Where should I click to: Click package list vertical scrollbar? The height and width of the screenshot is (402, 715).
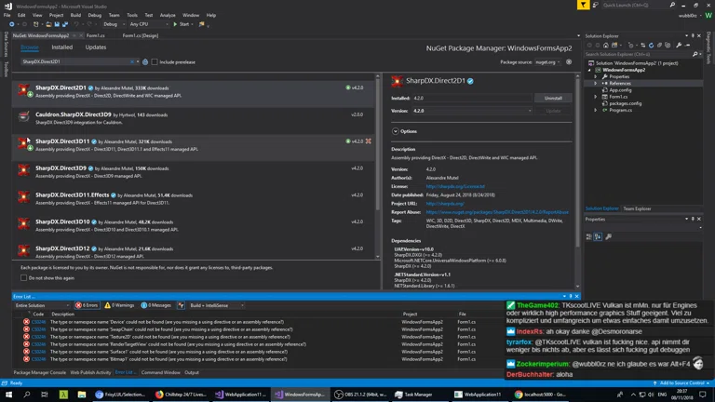point(378,141)
